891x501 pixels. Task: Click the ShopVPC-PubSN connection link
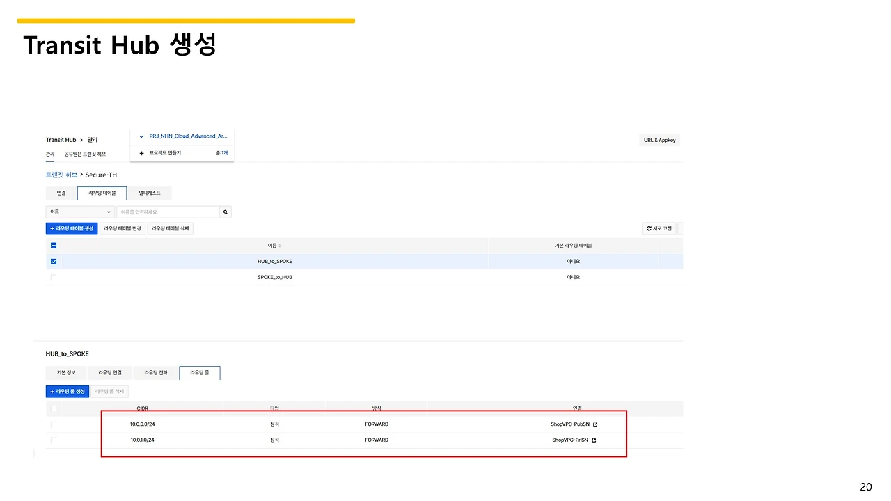point(570,424)
